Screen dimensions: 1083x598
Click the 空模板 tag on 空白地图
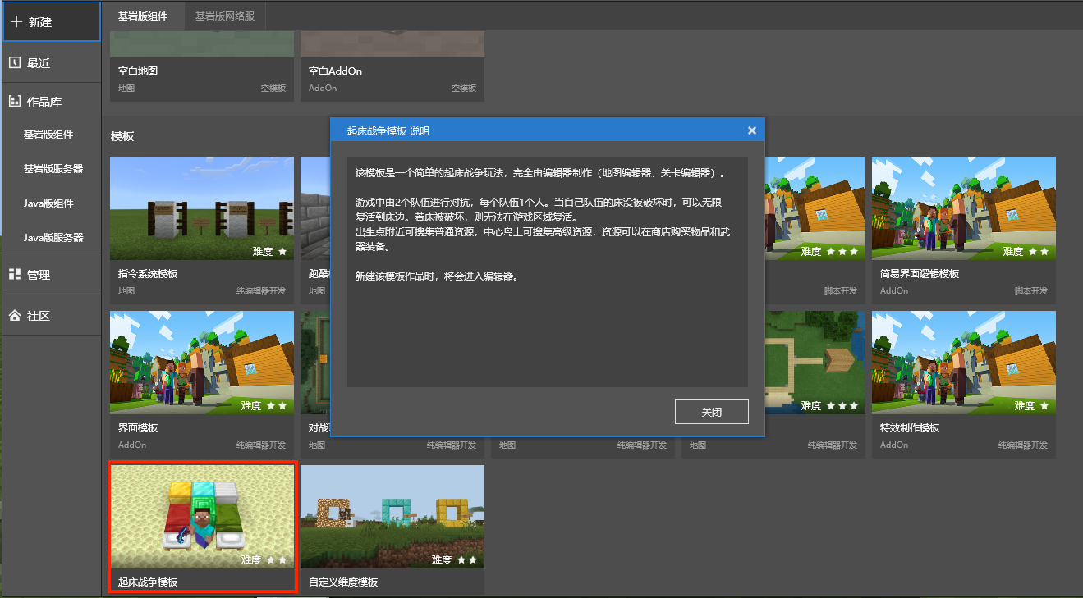[x=273, y=88]
